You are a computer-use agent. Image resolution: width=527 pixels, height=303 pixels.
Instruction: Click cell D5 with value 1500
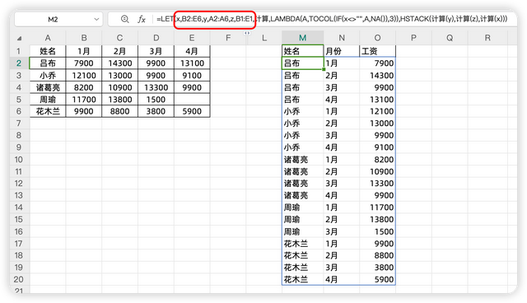tap(156, 100)
